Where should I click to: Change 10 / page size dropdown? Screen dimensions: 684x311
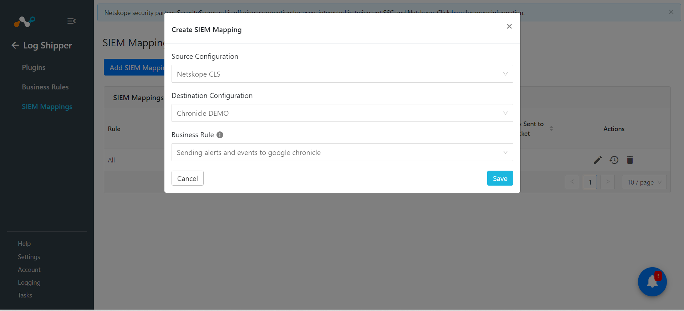pos(644,182)
